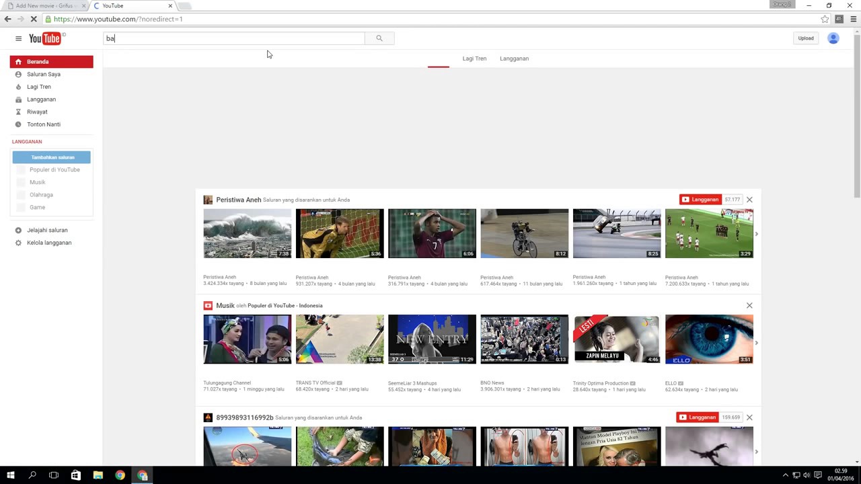Viewport: 861px width, 484px height.
Task: Open the Tulungagung Channel video thumbnail
Action: pos(247,339)
